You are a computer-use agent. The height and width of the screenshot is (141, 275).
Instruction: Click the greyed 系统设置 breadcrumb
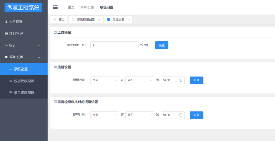click(87, 7)
